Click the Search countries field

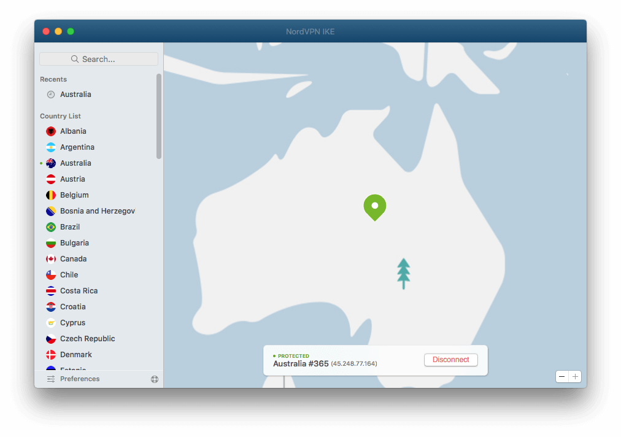(99, 59)
